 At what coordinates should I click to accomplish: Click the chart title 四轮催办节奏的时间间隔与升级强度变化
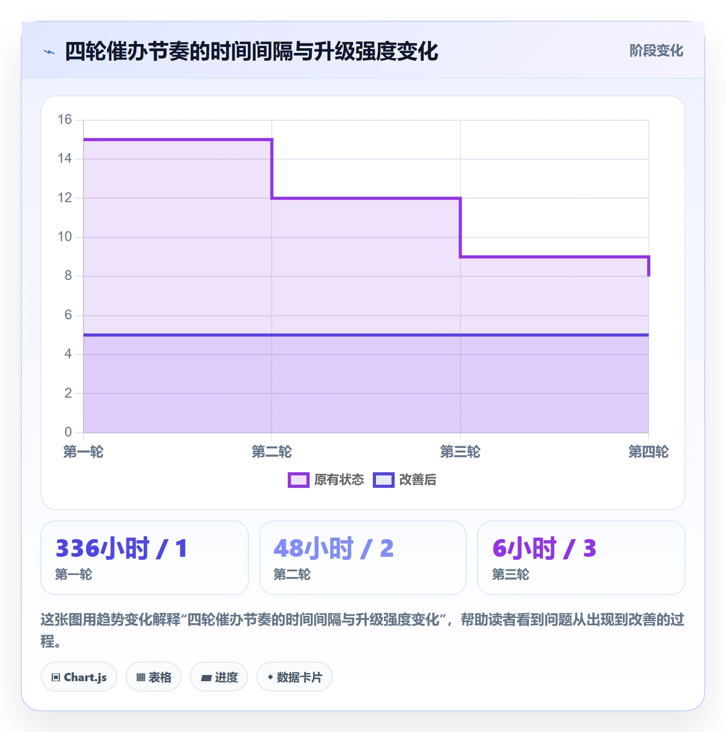pyautogui.click(x=252, y=51)
